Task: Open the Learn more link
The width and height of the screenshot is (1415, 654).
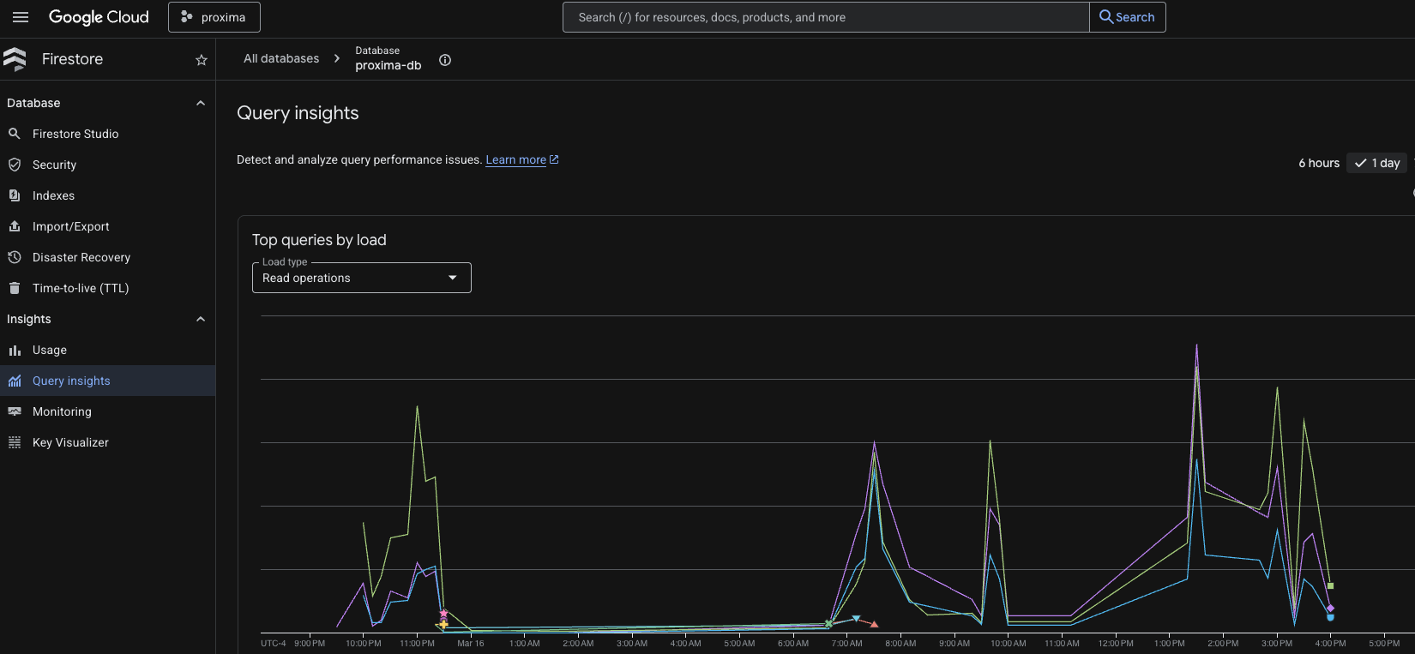Action: pos(521,159)
